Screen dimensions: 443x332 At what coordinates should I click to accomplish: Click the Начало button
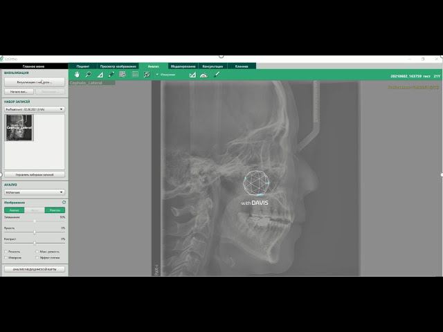pyautogui.click(x=19, y=92)
